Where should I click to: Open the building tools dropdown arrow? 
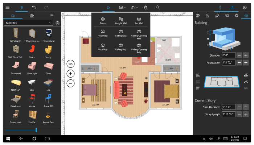pos(125,8)
